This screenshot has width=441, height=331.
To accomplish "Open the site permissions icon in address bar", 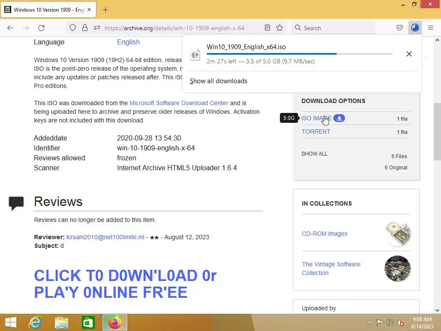I will pyautogui.click(x=97, y=28).
